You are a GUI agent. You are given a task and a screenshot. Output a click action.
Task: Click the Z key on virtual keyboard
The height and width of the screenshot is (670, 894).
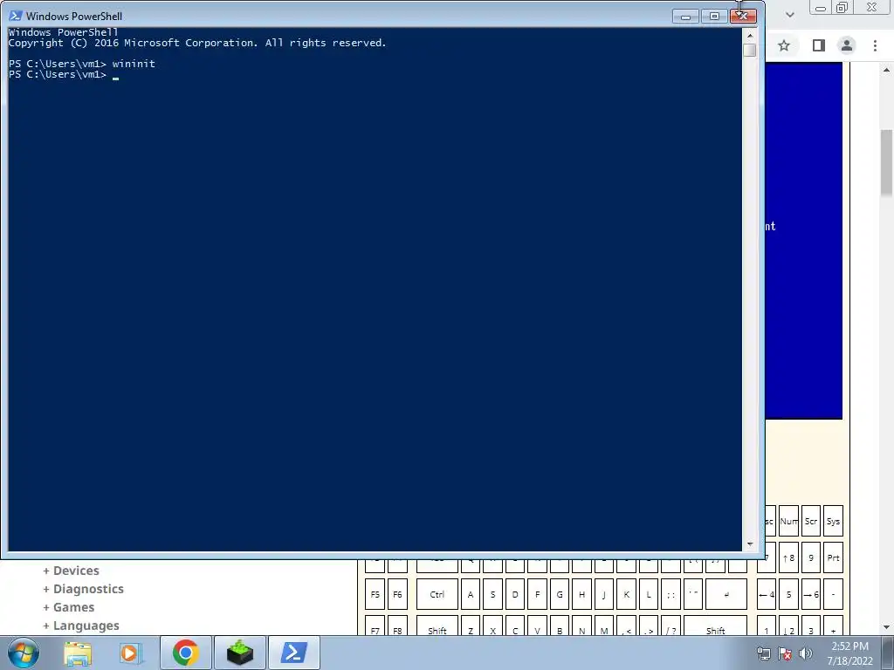[x=471, y=626]
